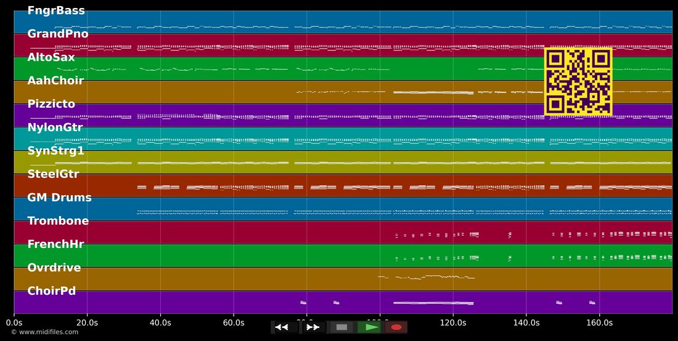Jump to the 0.0s timeline mark

point(14,323)
